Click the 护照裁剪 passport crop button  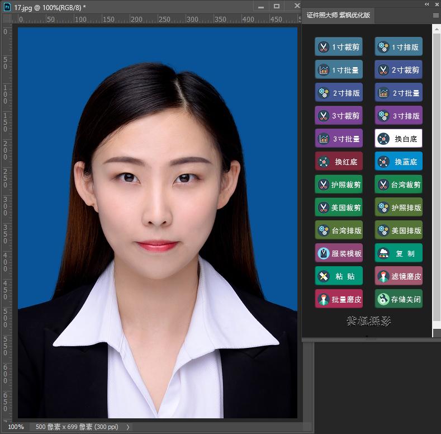tap(339, 184)
